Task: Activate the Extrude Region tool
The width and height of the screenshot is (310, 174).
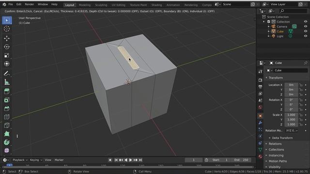Action: (x=7, y=91)
